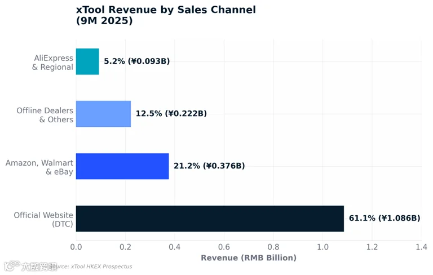Click the xTool HKEX Prospectus source text
This screenshot has height=275, width=433.
tap(101, 267)
